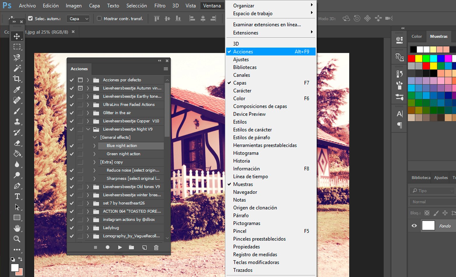Open the Acciones panel options menu

tap(166, 69)
